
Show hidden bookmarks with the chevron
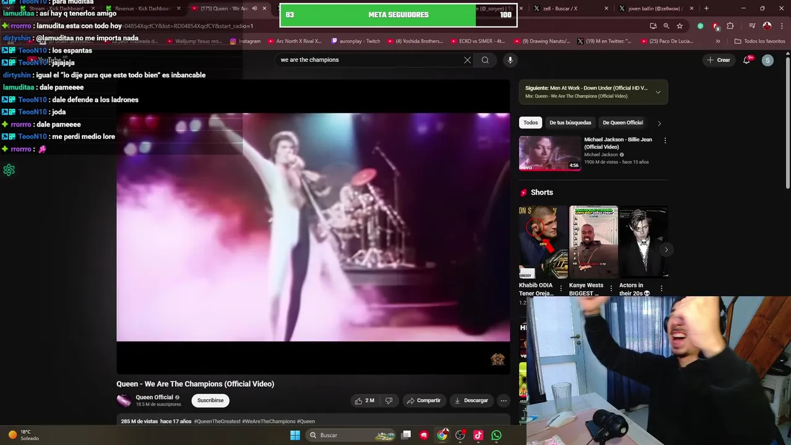(717, 41)
